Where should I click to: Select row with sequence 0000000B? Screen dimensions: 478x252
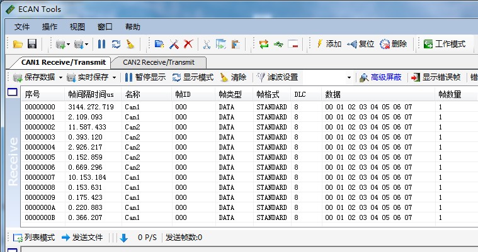[249, 217]
